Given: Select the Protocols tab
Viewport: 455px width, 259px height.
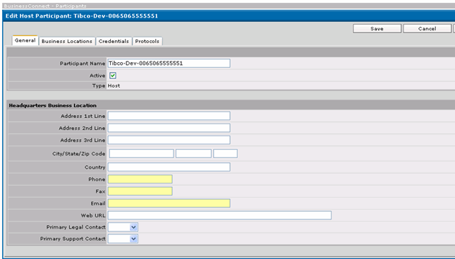Looking at the screenshot, I should 147,41.
